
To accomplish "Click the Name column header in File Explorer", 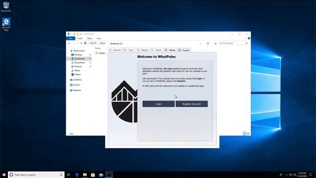I will pyautogui.click(x=98, y=48).
